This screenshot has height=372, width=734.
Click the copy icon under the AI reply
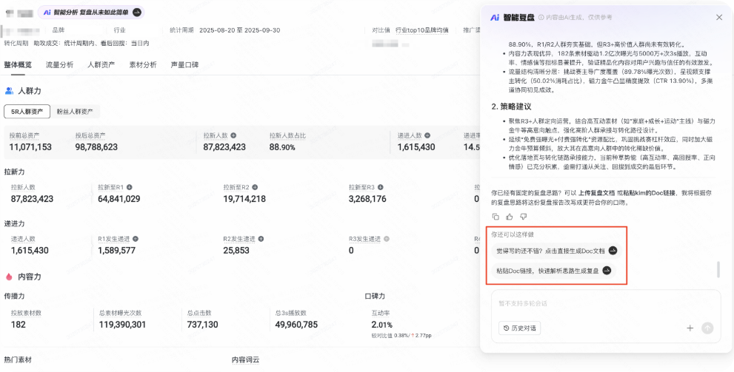click(x=496, y=217)
